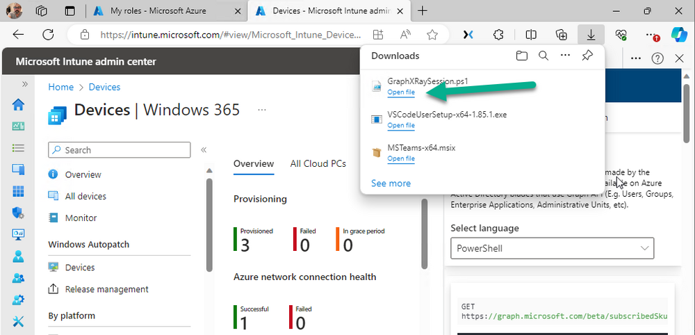The width and height of the screenshot is (695, 335).
Task: Open Groups icon in Intune sidebar
Action: click(x=18, y=278)
